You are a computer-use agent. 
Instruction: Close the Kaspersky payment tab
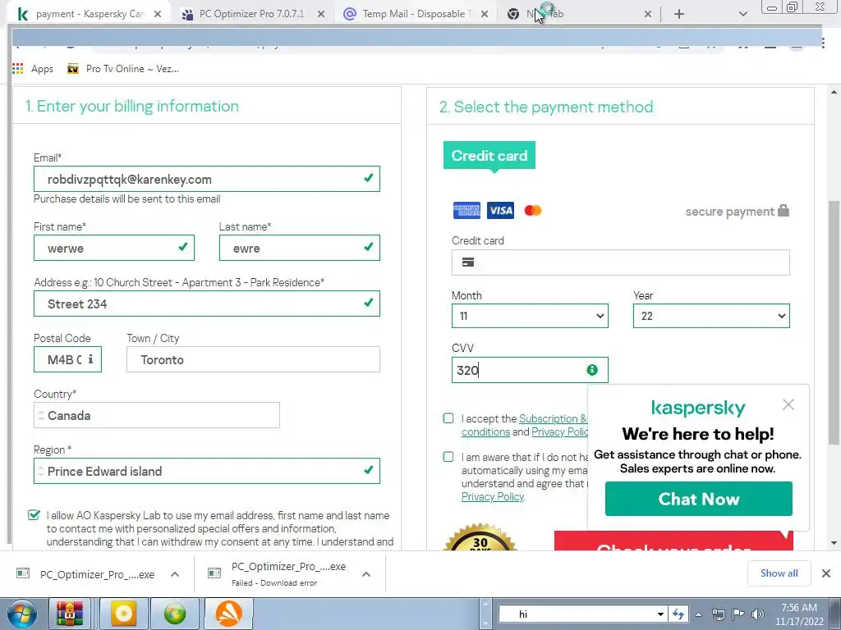[x=158, y=15]
